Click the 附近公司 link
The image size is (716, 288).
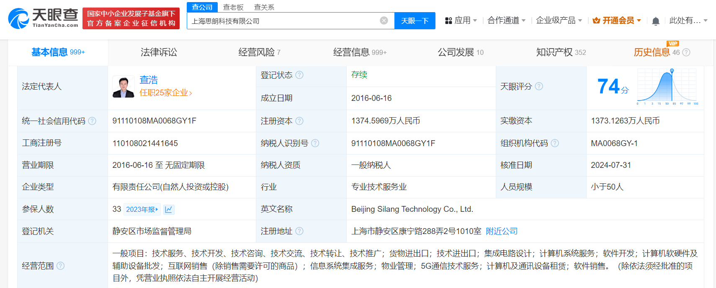(502, 231)
